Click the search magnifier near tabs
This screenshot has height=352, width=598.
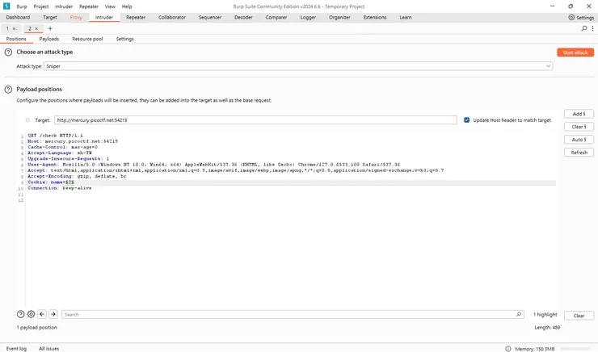[584, 28]
